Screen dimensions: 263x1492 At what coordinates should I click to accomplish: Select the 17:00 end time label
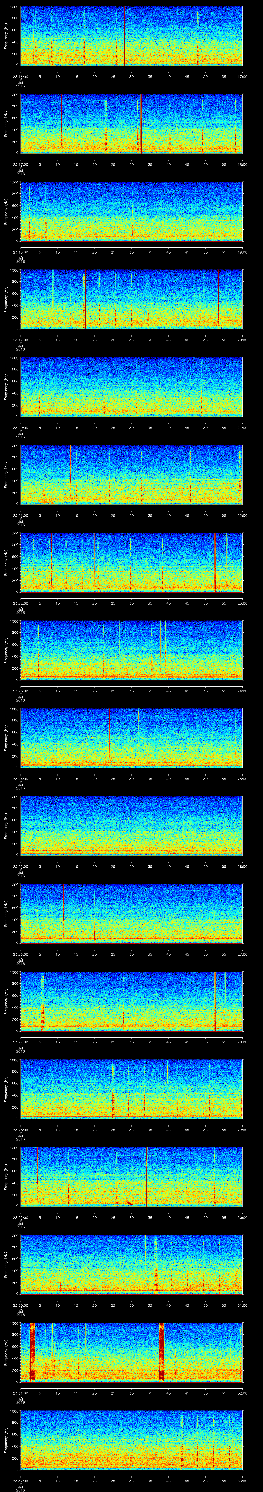click(x=242, y=76)
